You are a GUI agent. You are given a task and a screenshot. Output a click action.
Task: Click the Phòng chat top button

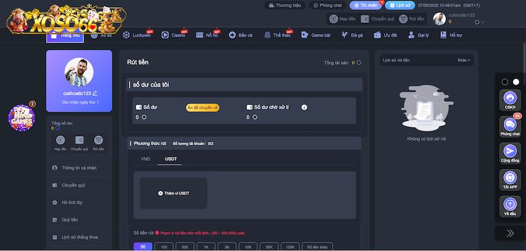pos(327,5)
